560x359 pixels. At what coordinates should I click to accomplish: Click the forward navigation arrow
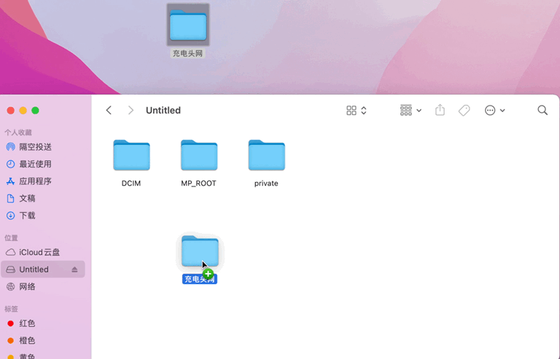click(131, 111)
